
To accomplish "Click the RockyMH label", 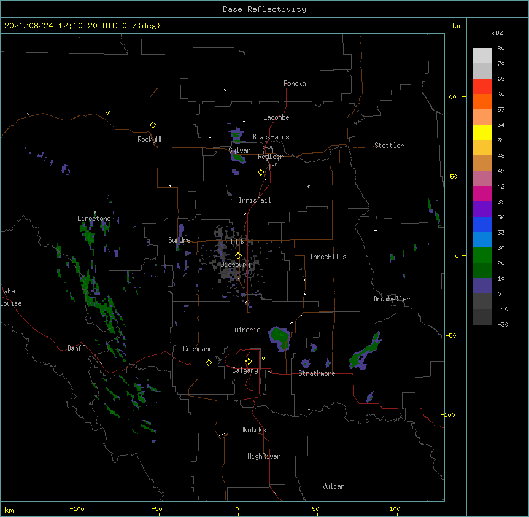I will point(150,139).
